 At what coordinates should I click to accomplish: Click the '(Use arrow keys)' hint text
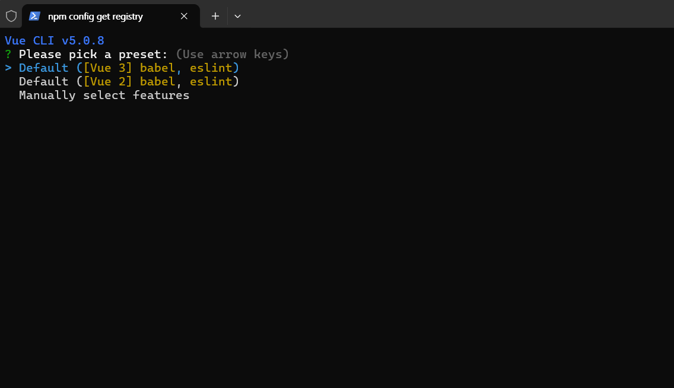(x=232, y=55)
